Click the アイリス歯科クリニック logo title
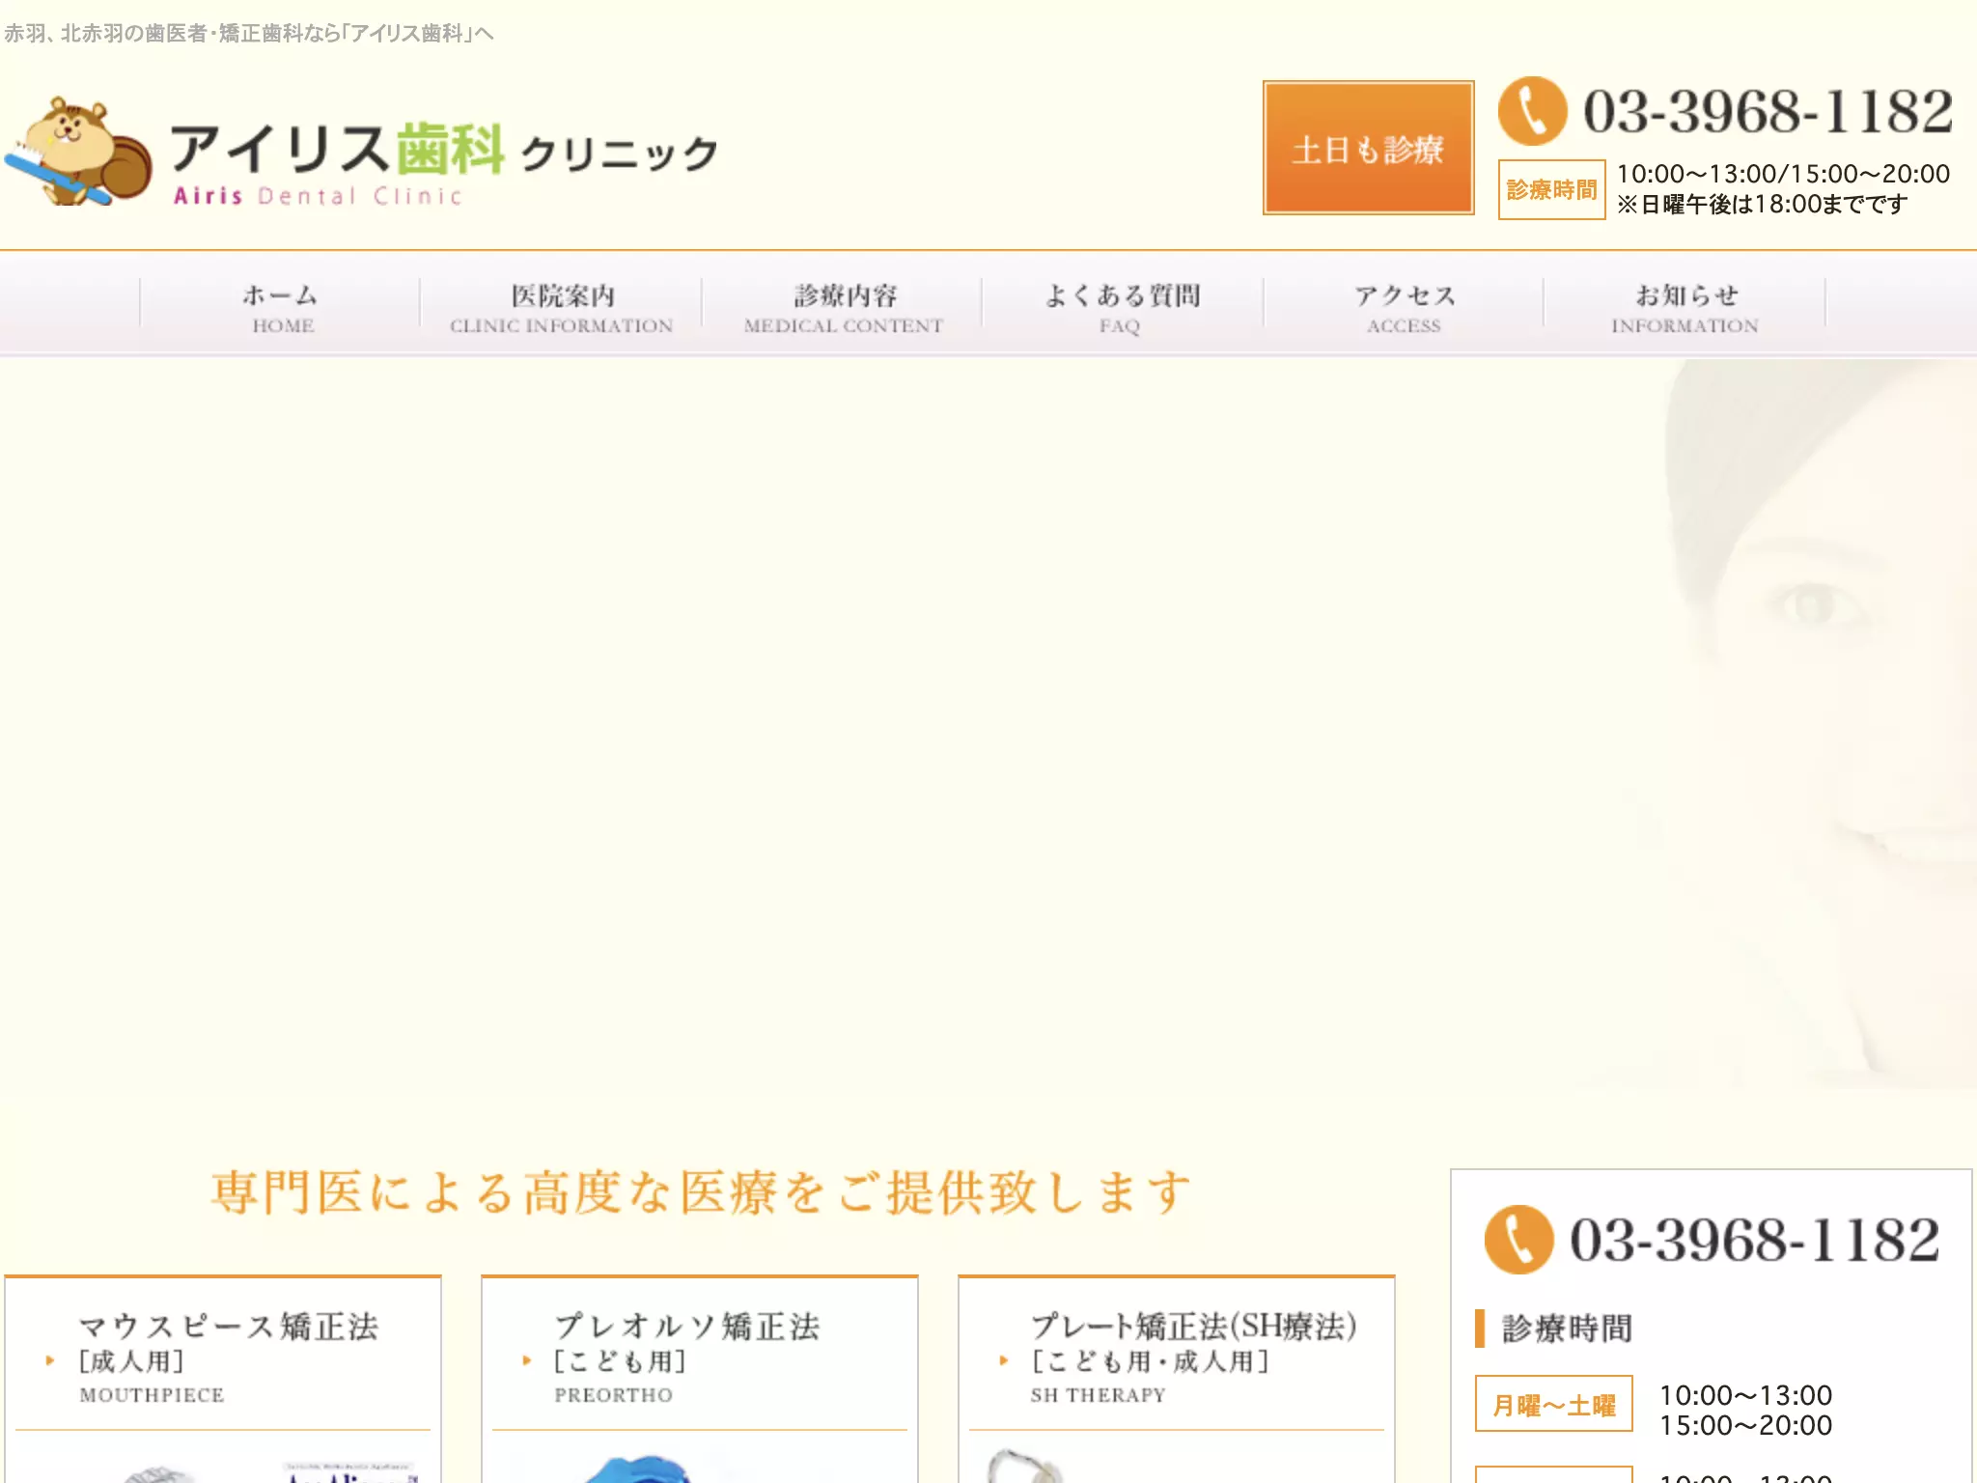 (444, 150)
